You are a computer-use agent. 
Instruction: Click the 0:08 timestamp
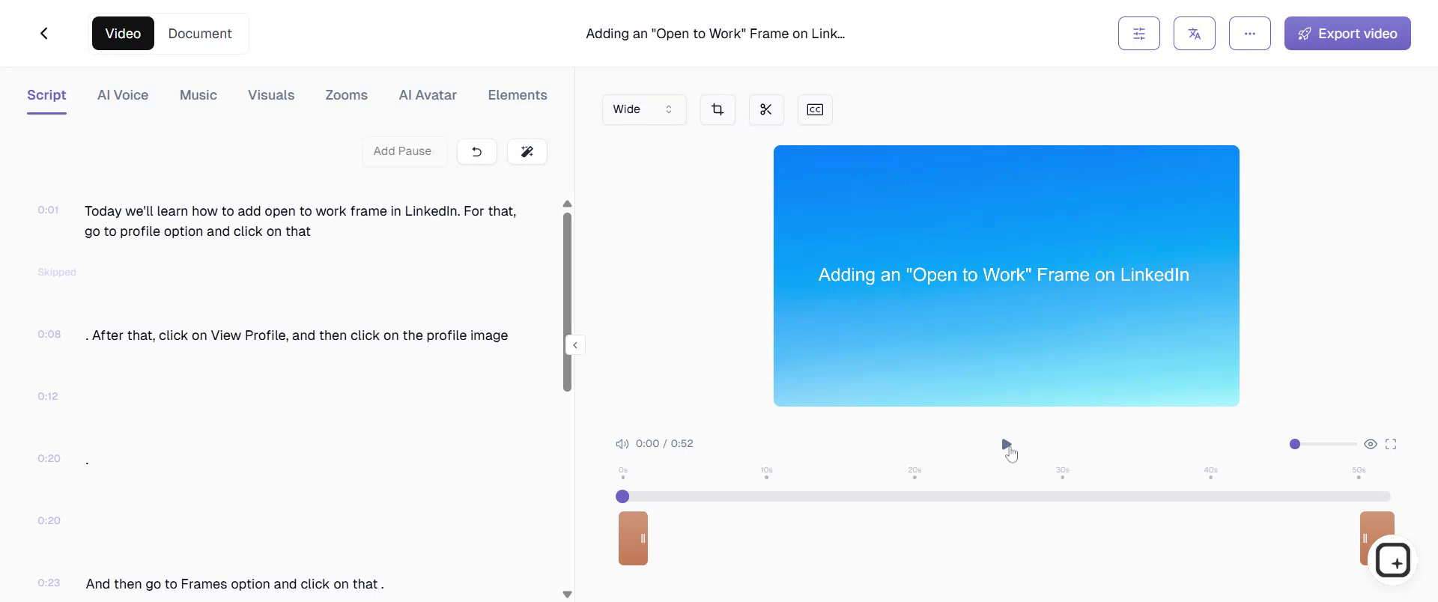pos(49,334)
